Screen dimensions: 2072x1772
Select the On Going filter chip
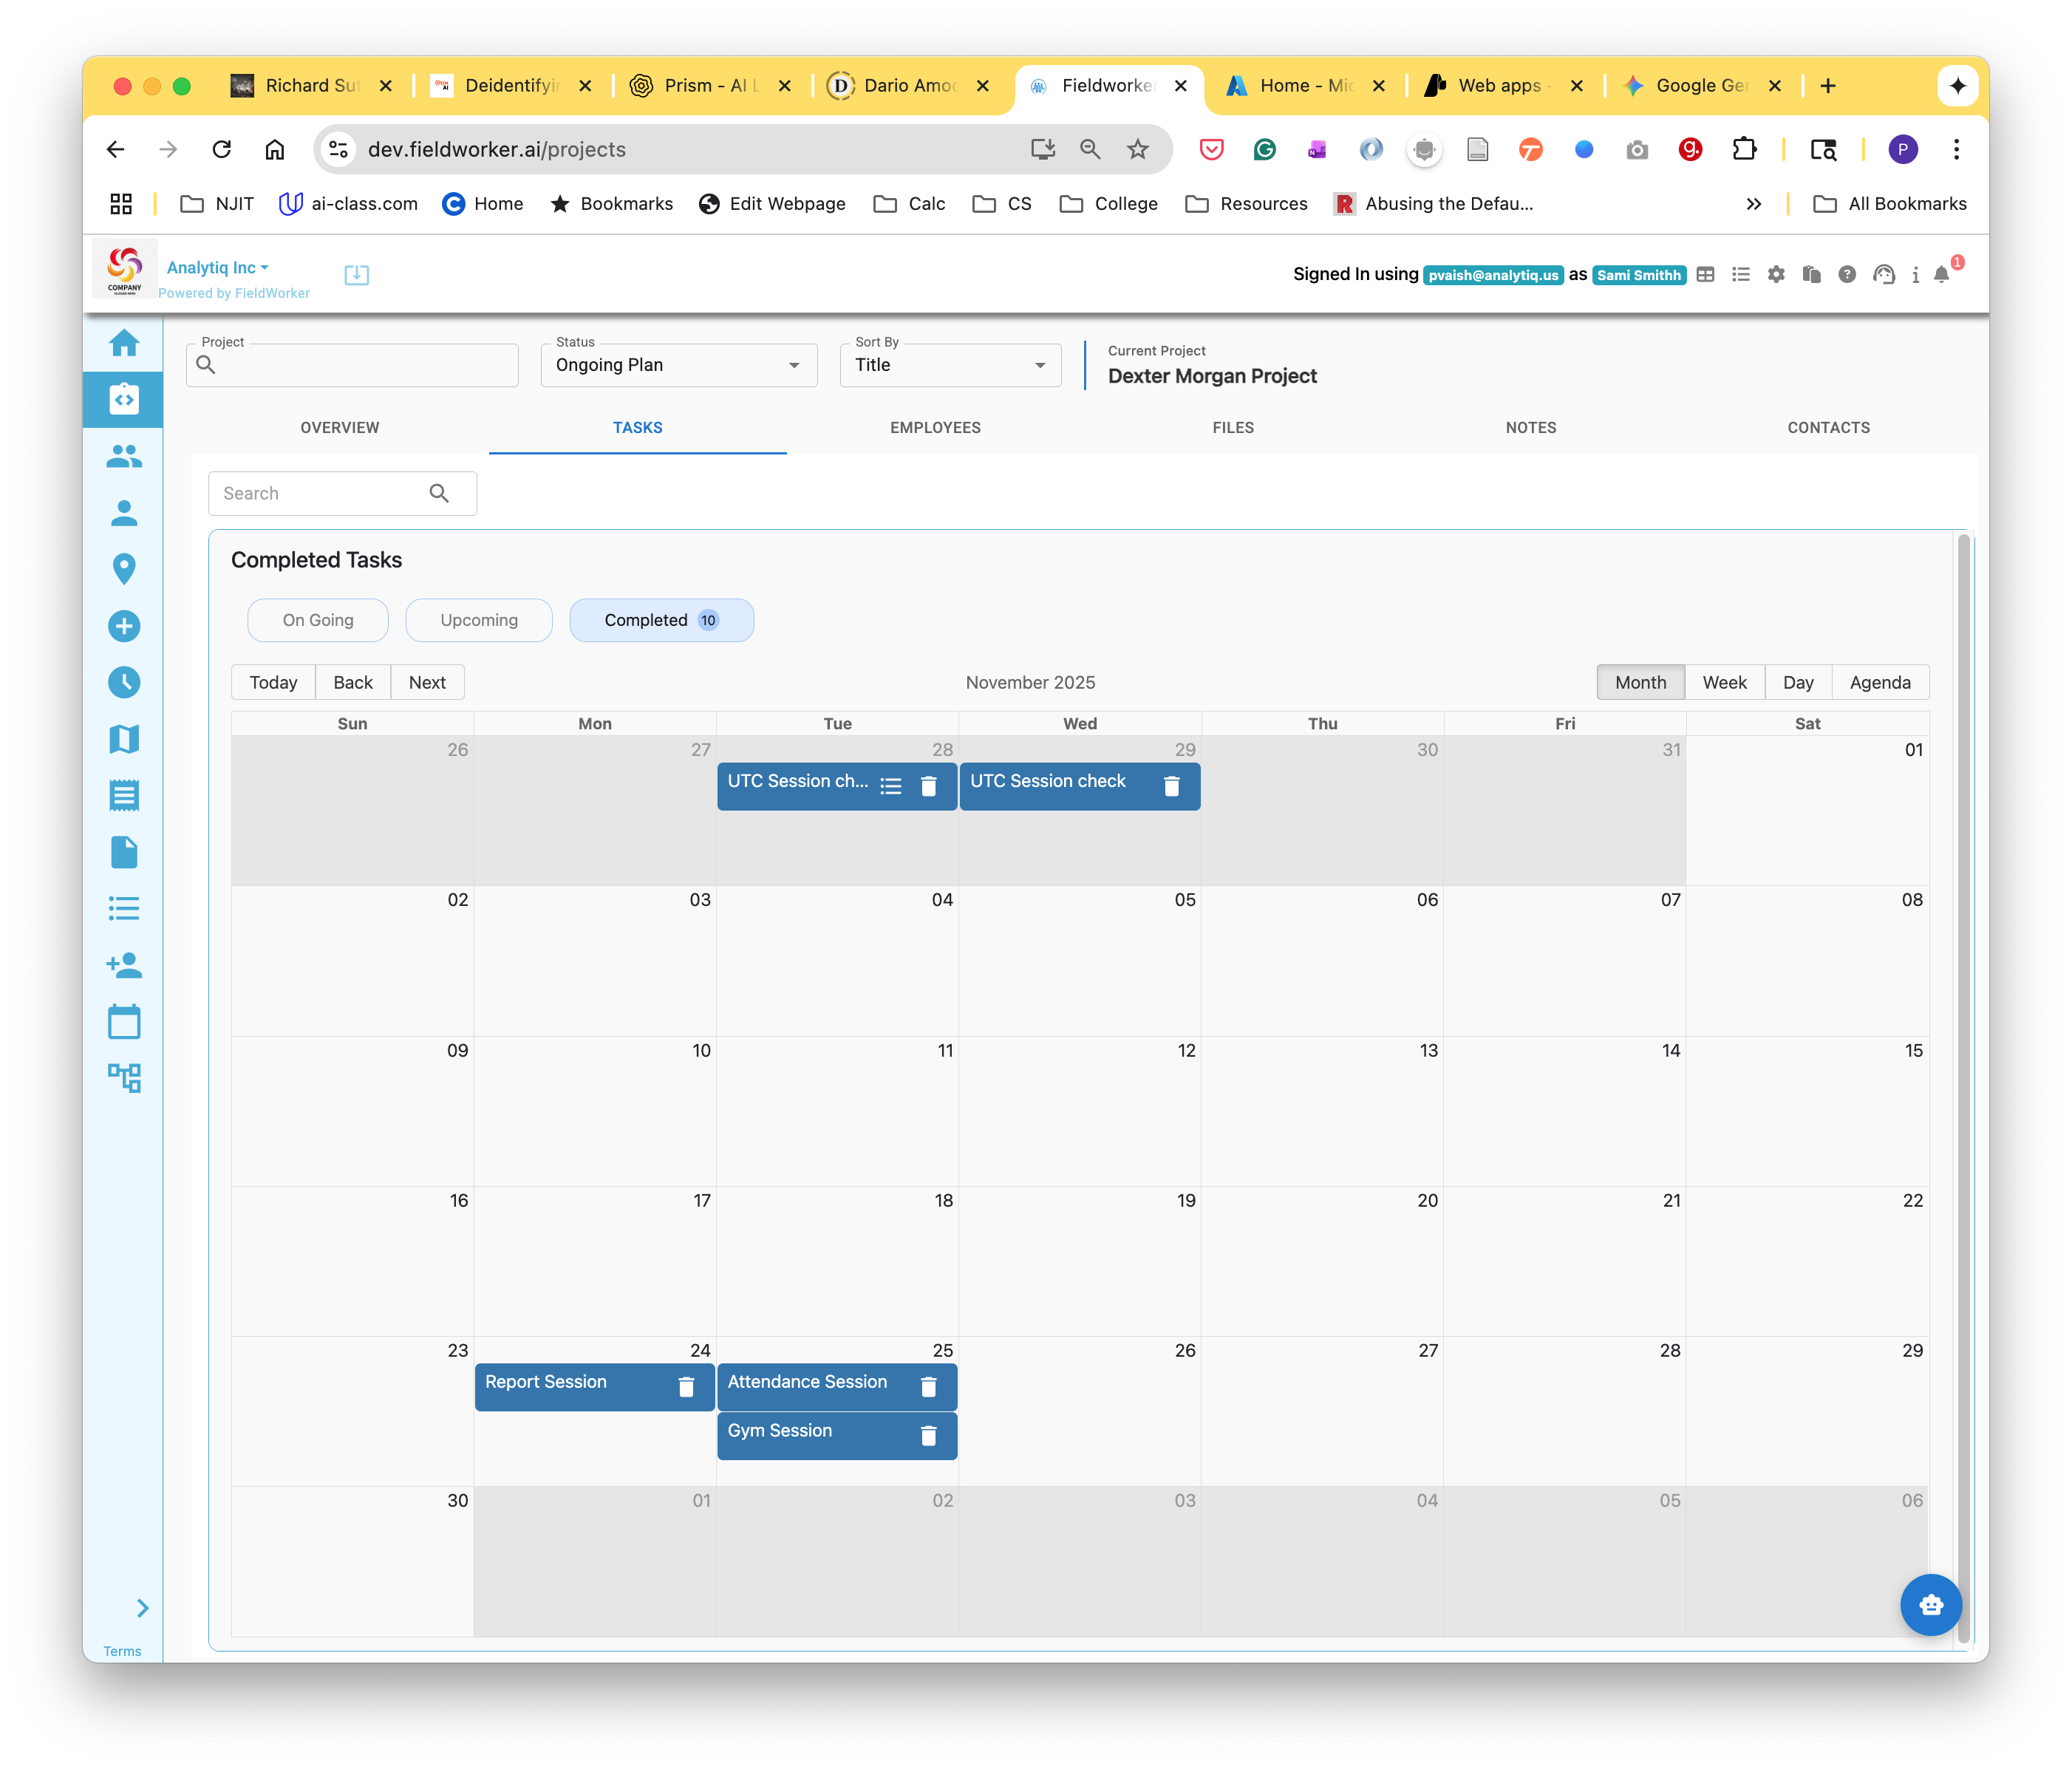[318, 620]
